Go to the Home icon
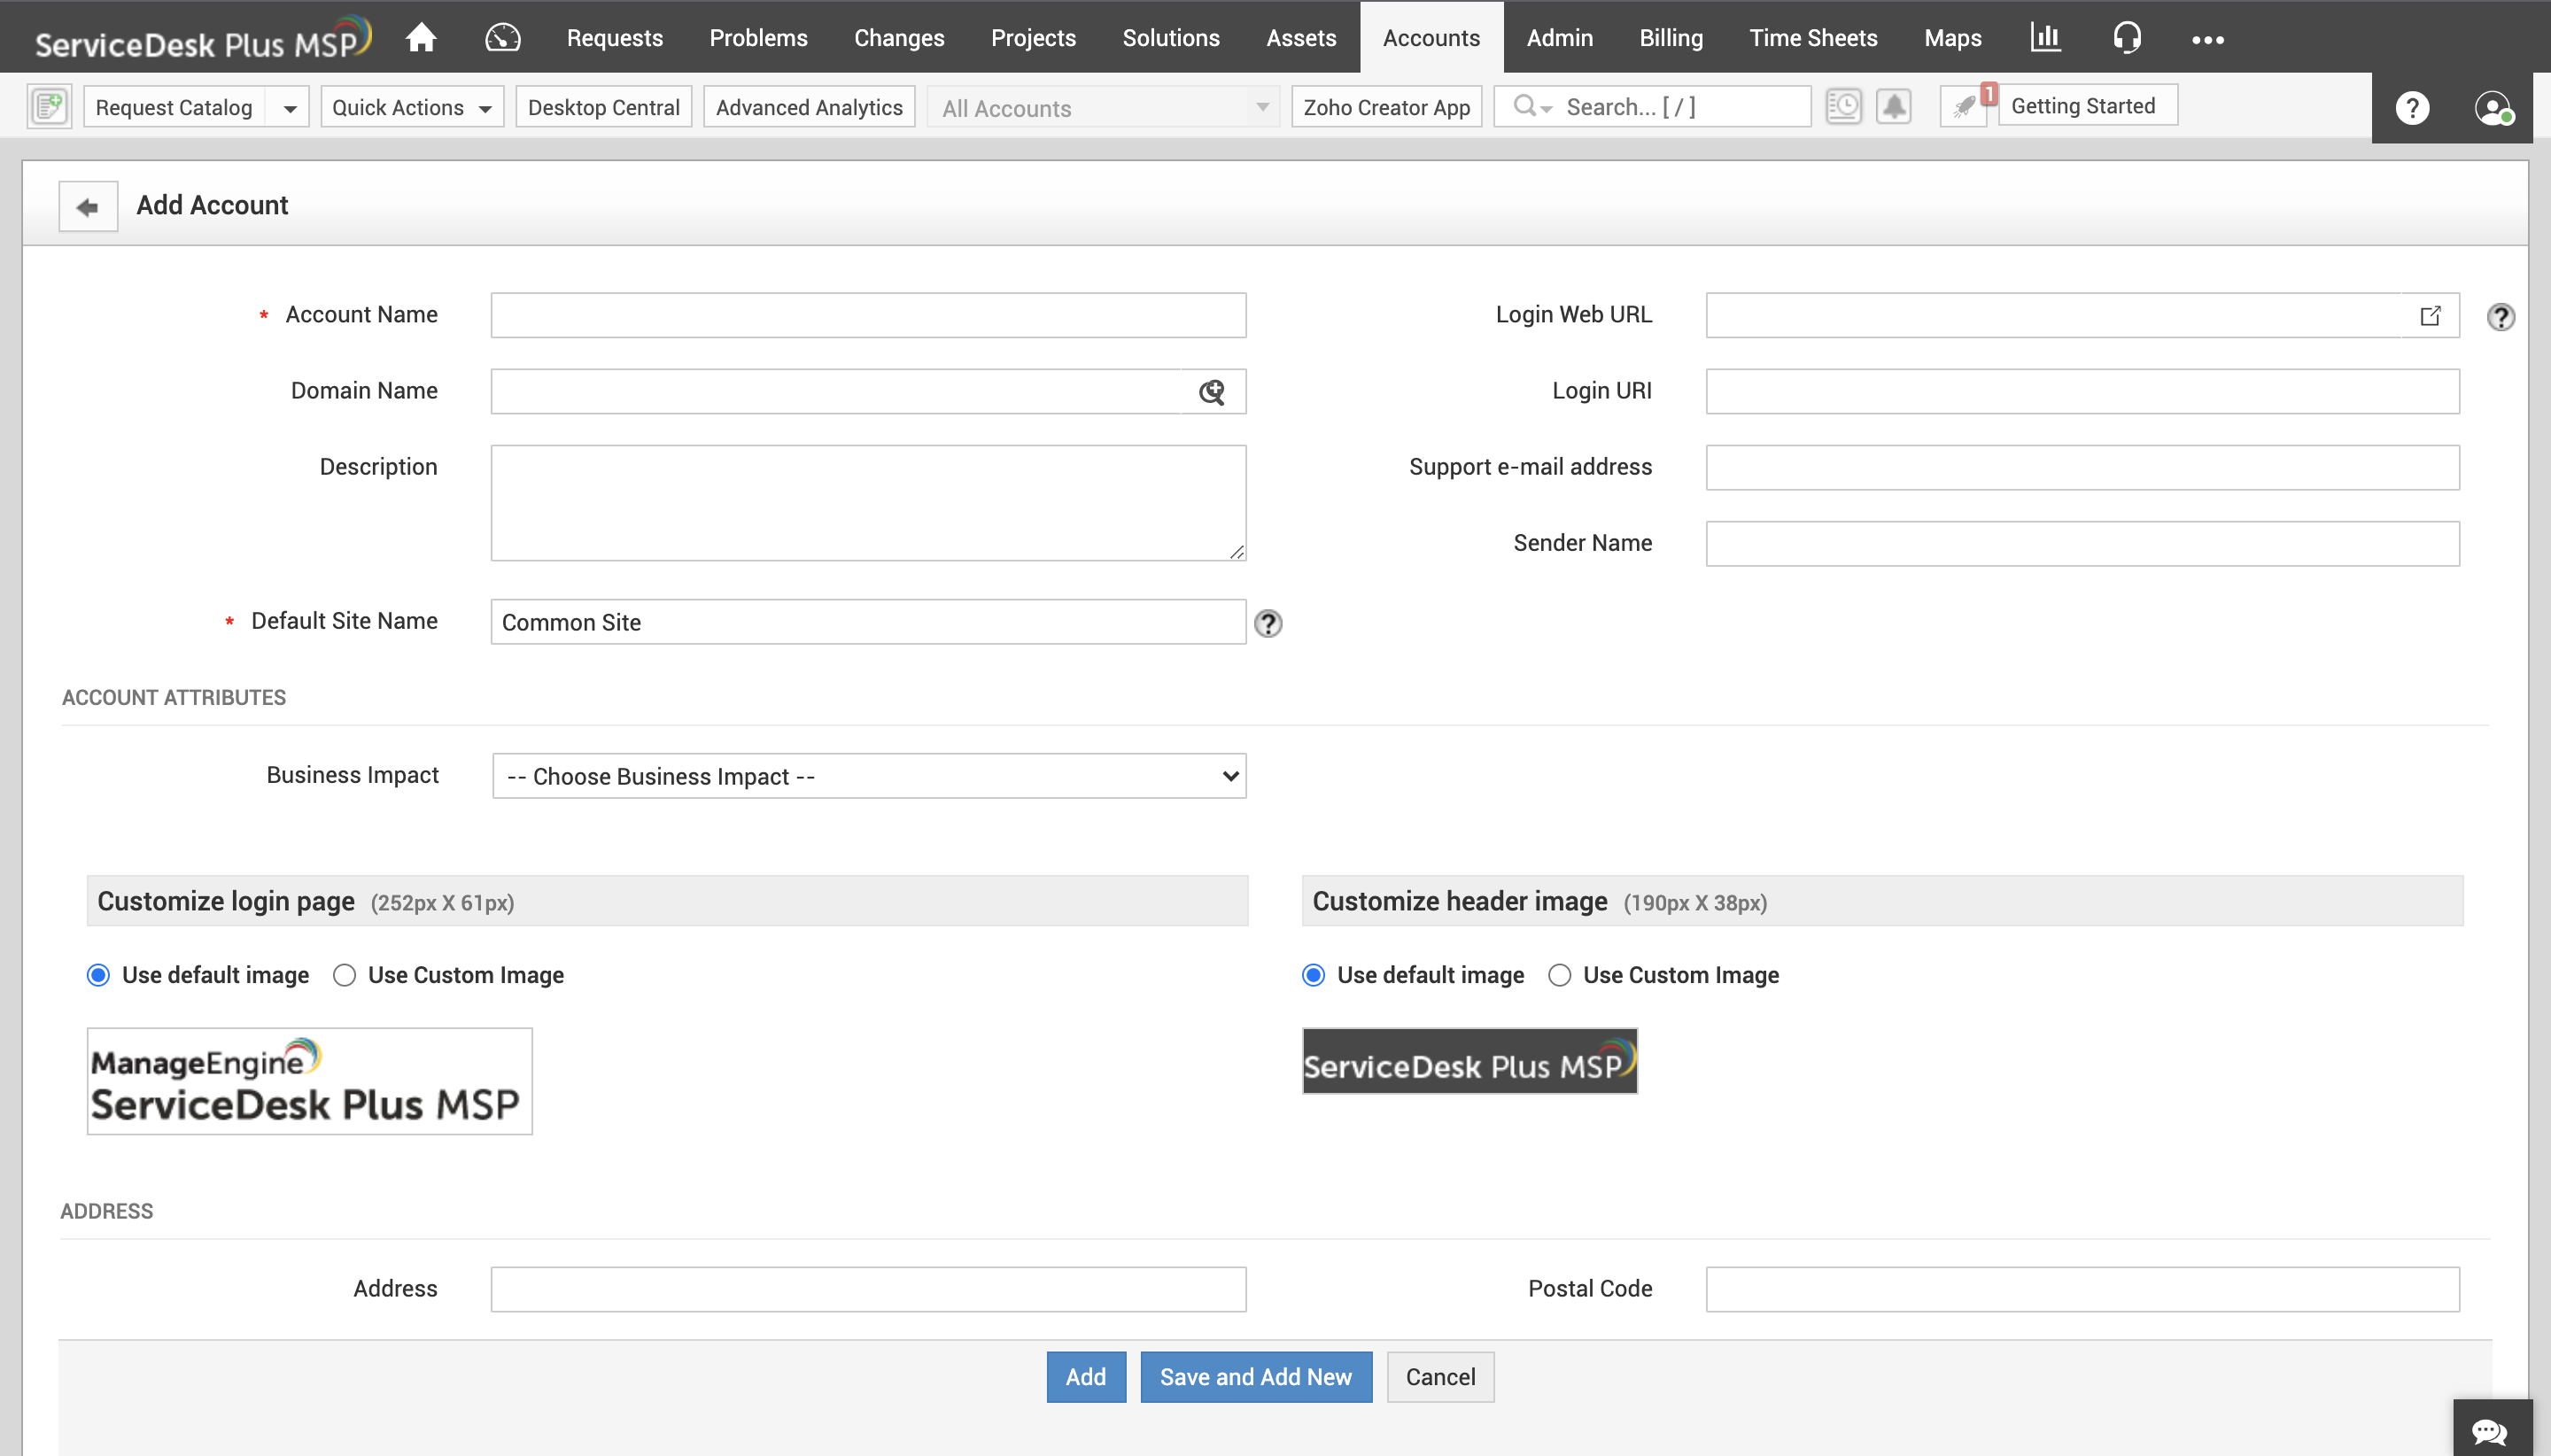 click(421, 38)
